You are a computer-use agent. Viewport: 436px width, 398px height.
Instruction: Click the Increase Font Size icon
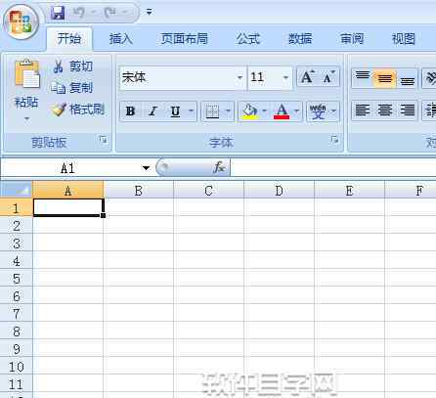point(307,77)
